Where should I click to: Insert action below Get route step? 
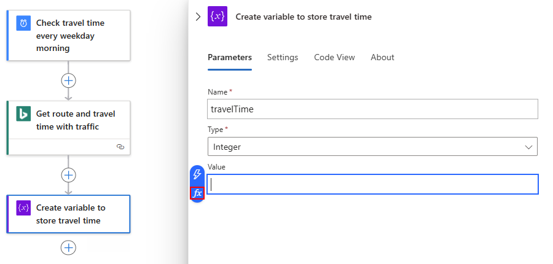tap(68, 175)
